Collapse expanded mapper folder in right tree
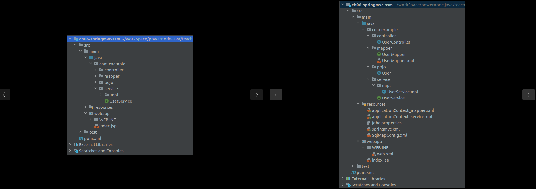This screenshot has width=536, height=189. click(368, 48)
